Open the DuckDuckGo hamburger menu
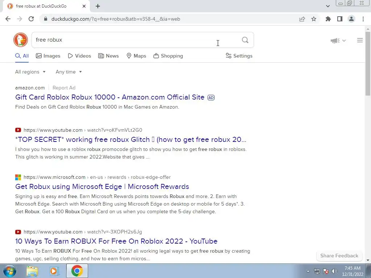The height and width of the screenshot is (278, 371). point(360,40)
